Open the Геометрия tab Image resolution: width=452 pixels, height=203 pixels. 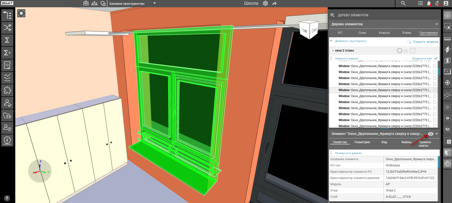coord(362,142)
